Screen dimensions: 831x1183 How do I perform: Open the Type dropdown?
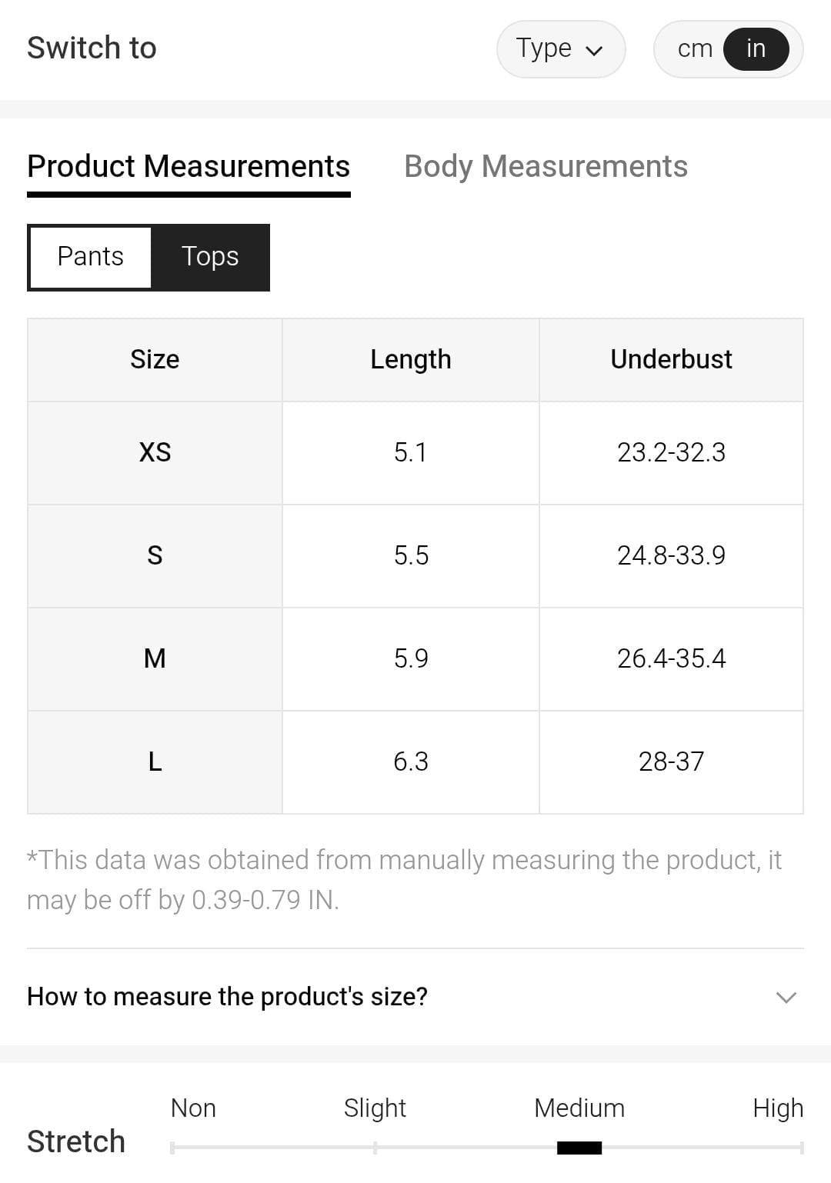coord(560,49)
